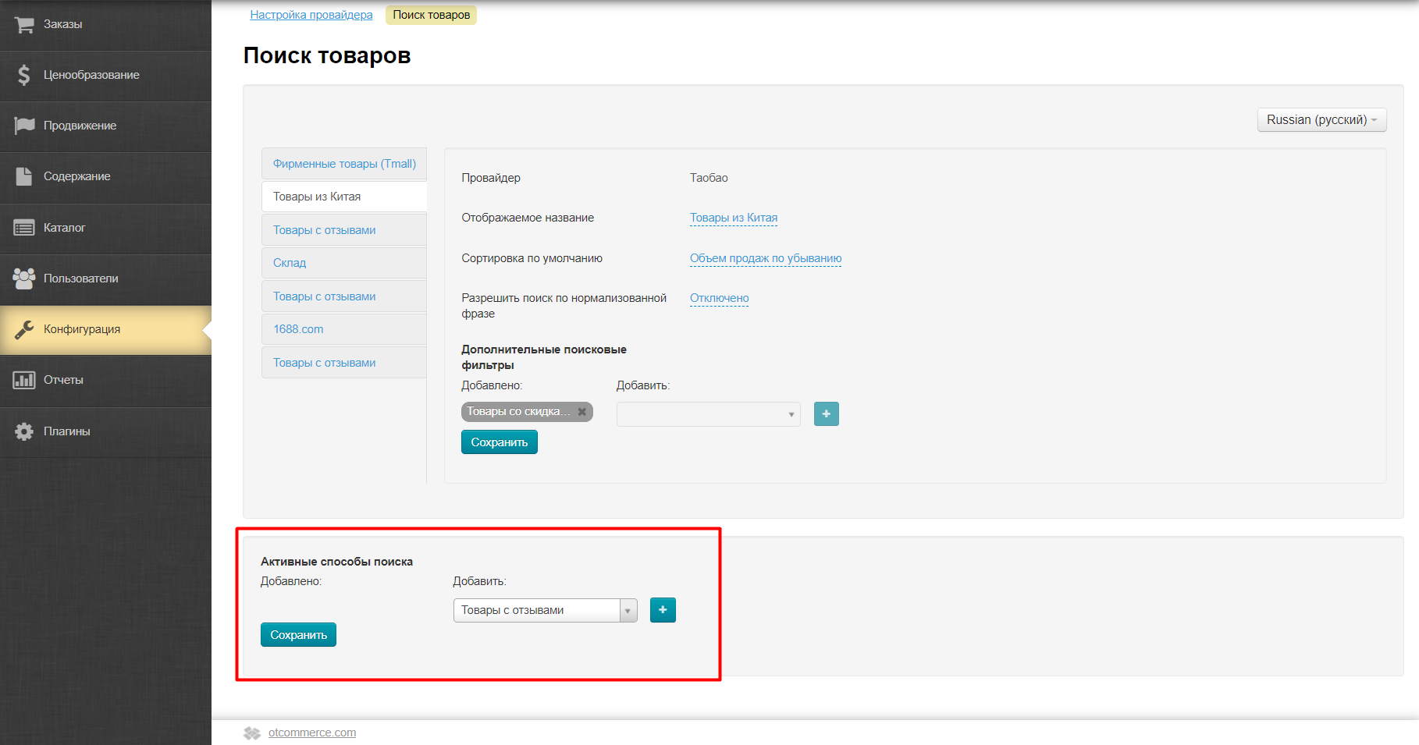
Task: Expand the empty Добавить filter dropdown
Action: pyautogui.click(x=707, y=413)
